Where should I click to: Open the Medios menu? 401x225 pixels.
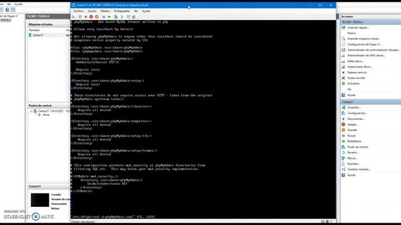point(105,11)
